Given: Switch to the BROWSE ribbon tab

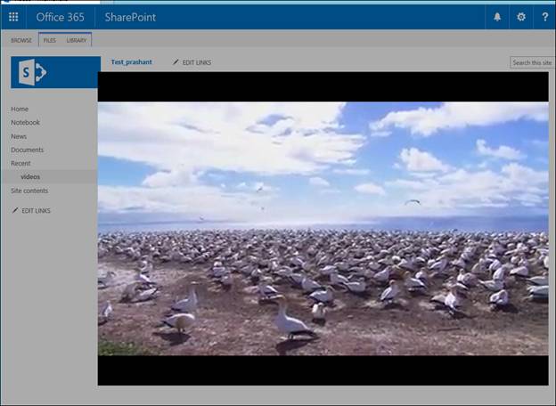Looking at the screenshot, I should click(21, 40).
